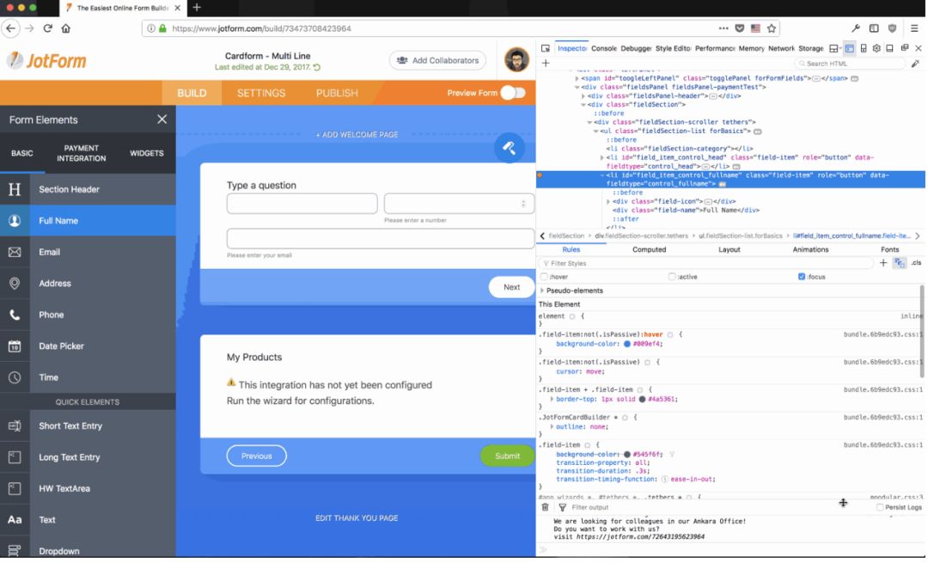Collapse the fieldsPanel-paymentTest div node
Image resolution: width=928 pixels, height=563 pixels.
(x=577, y=87)
